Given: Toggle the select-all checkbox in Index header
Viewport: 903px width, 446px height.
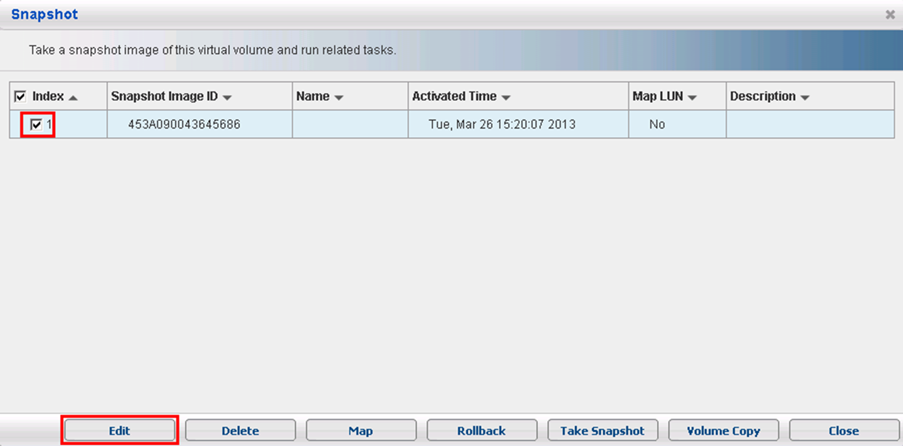Looking at the screenshot, I should pyautogui.click(x=20, y=96).
